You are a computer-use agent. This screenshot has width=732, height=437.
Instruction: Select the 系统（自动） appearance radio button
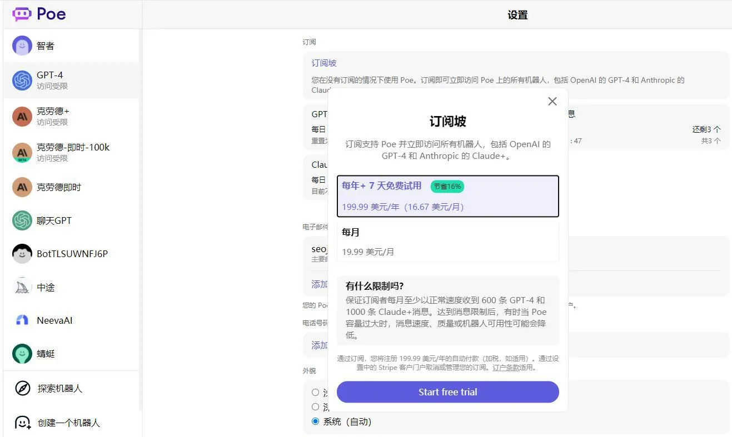315,421
